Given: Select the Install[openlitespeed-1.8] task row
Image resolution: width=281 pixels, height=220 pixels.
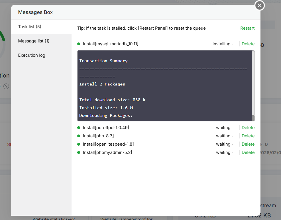Looking at the screenshot, I should pos(108,144).
